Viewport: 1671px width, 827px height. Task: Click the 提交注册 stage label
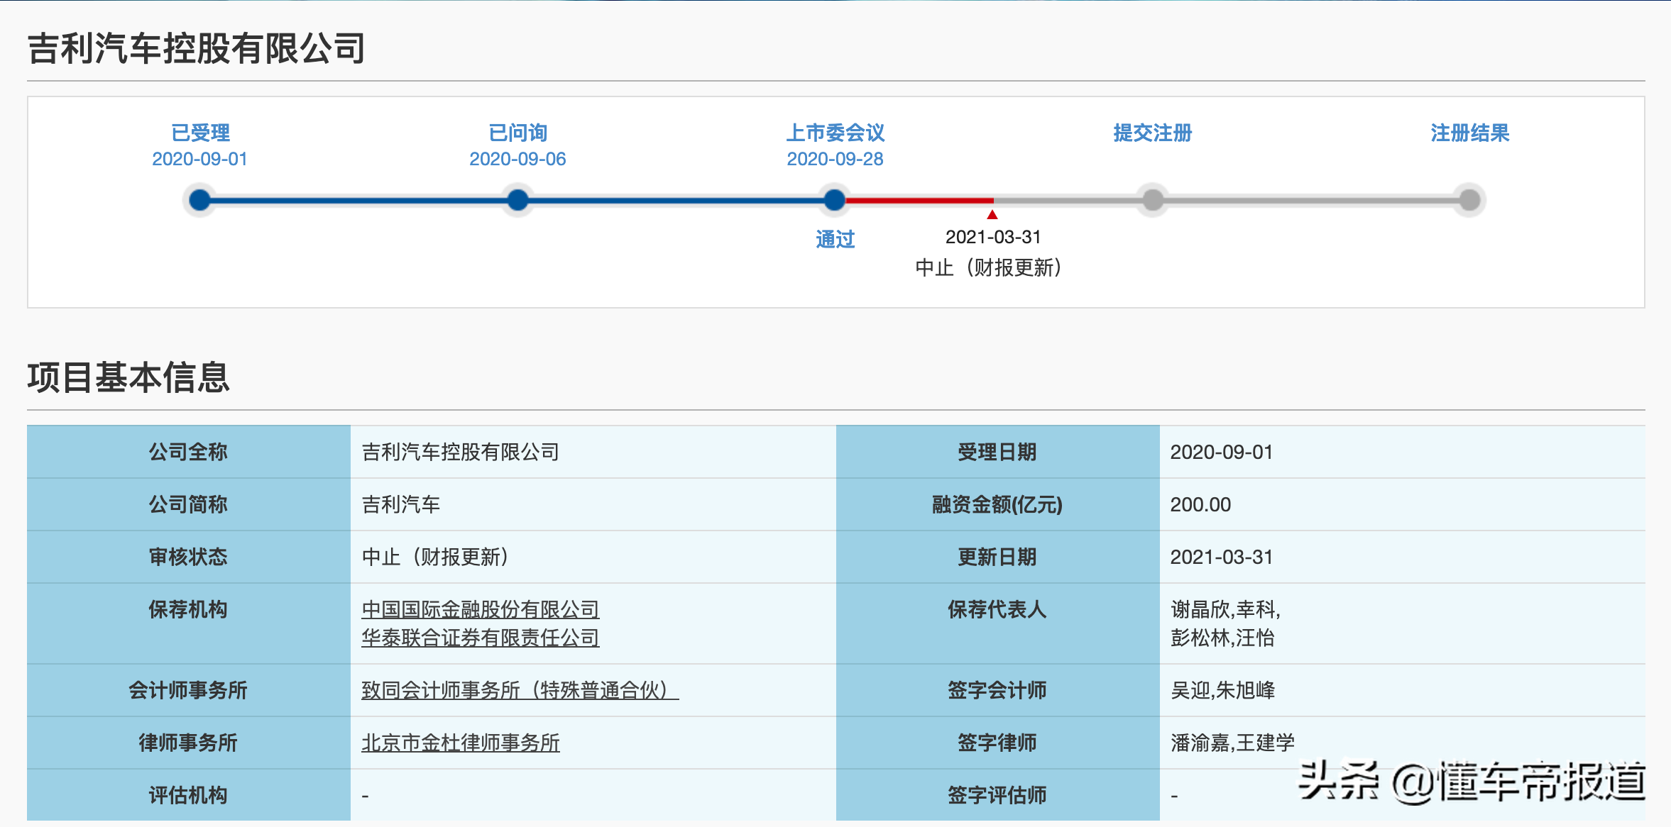click(x=1153, y=133)
